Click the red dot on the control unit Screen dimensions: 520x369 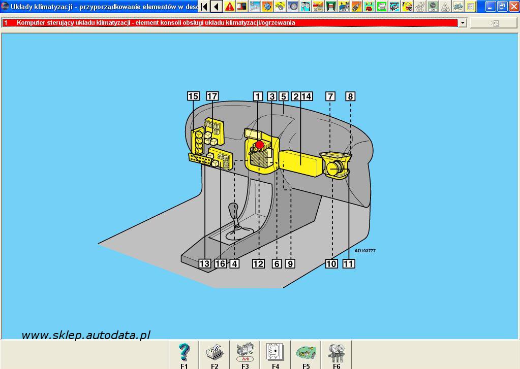pyautogui.click(x=260, y=145)
